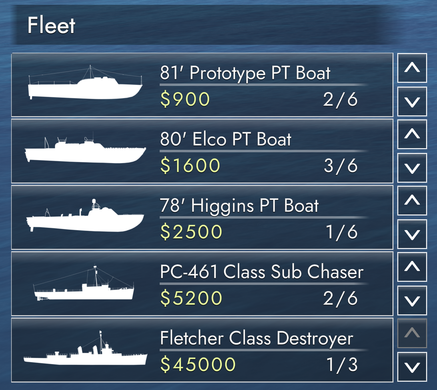
Task: Decrease 81' Prototype PT Boat count
Action: point(412,101)
